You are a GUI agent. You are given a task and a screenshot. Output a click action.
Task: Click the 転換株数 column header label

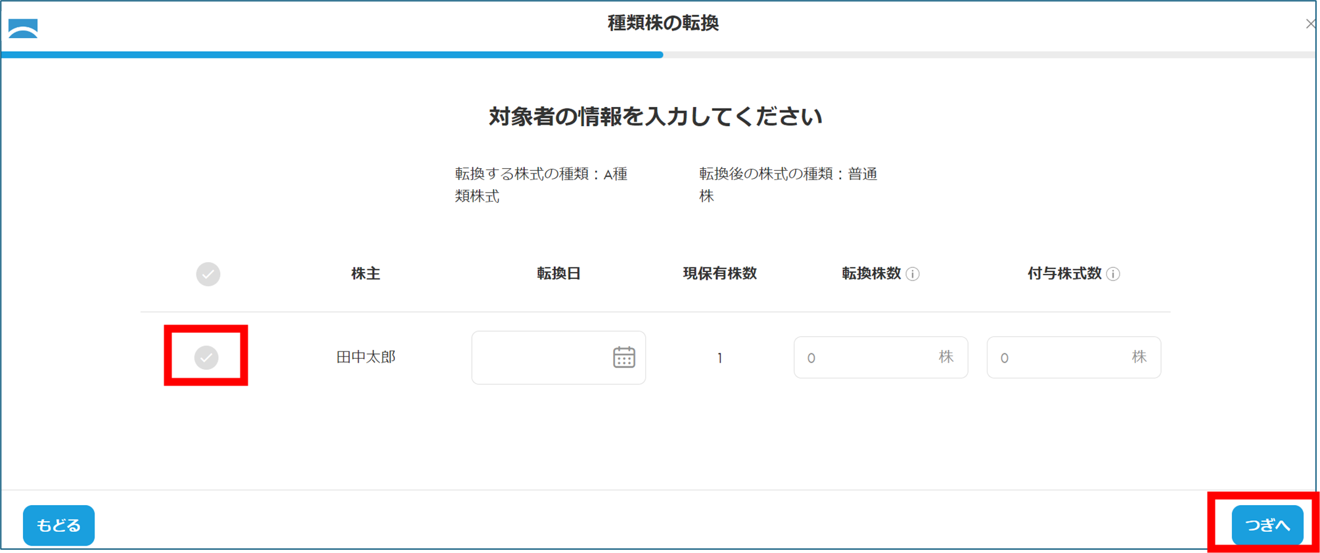click(871, 274)
